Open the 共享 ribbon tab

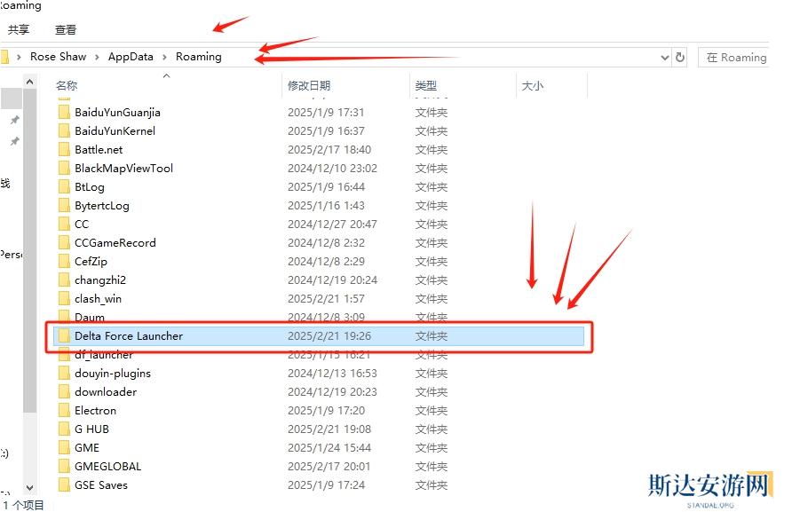[x=19, y=29]
